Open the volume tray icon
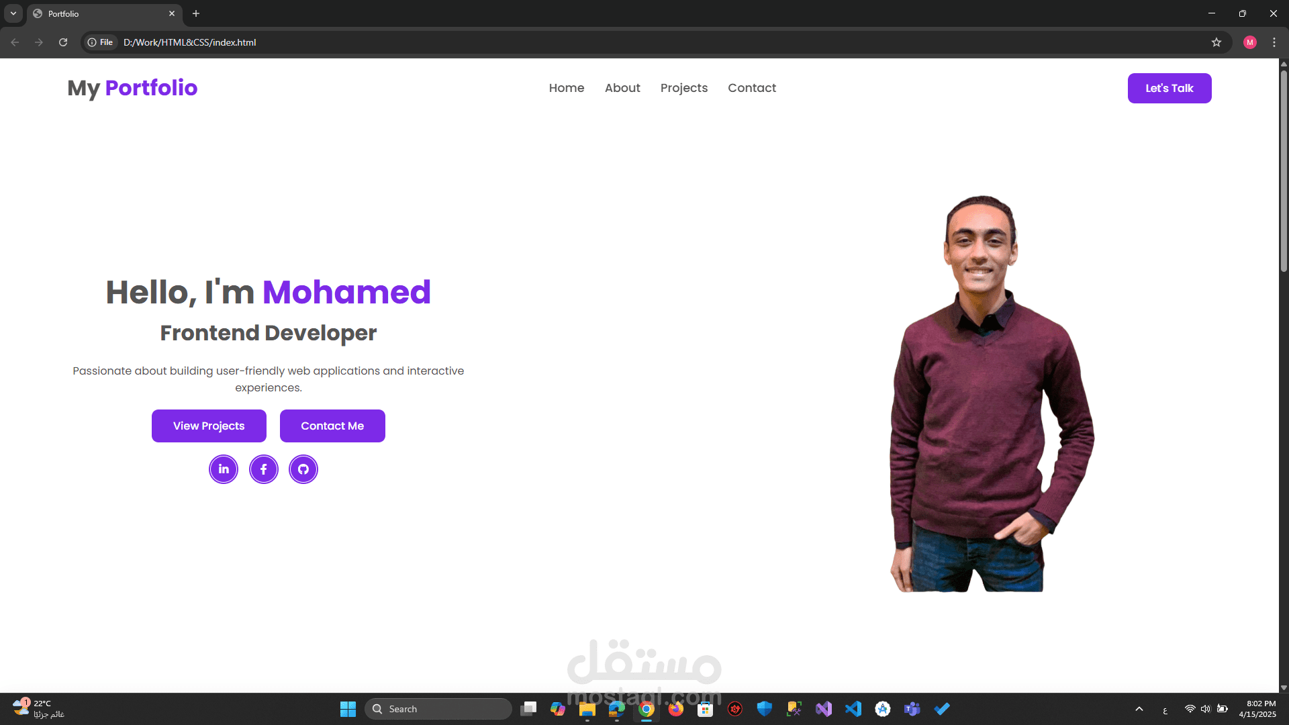 click(x=1206, y=709)
